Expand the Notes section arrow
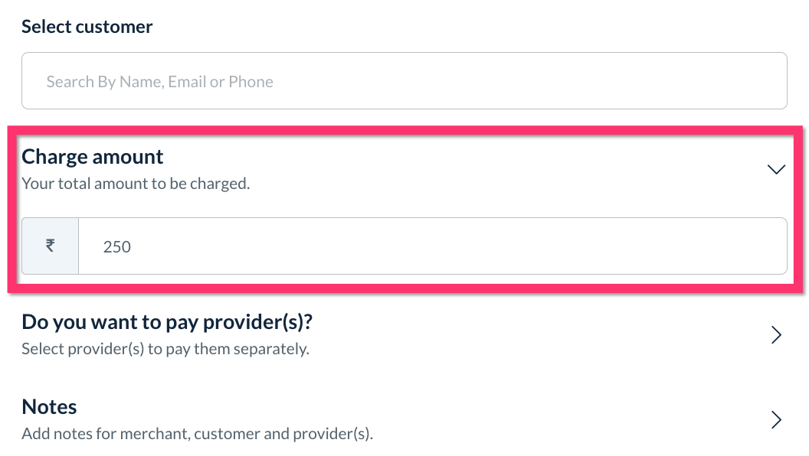 (776, 419)
